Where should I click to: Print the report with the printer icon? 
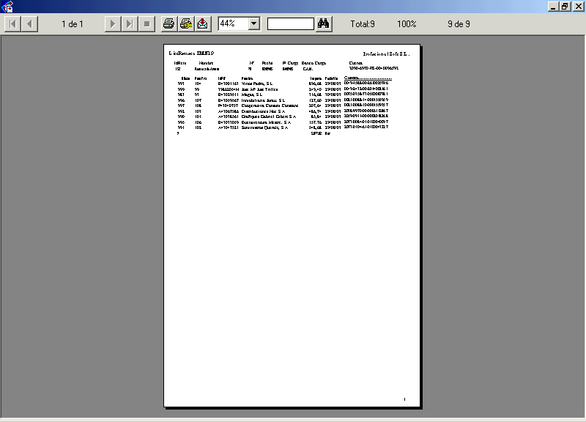(x=169, y=24)
